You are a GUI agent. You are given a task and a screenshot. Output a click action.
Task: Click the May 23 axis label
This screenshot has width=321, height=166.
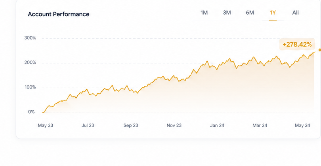click(46, 125)
